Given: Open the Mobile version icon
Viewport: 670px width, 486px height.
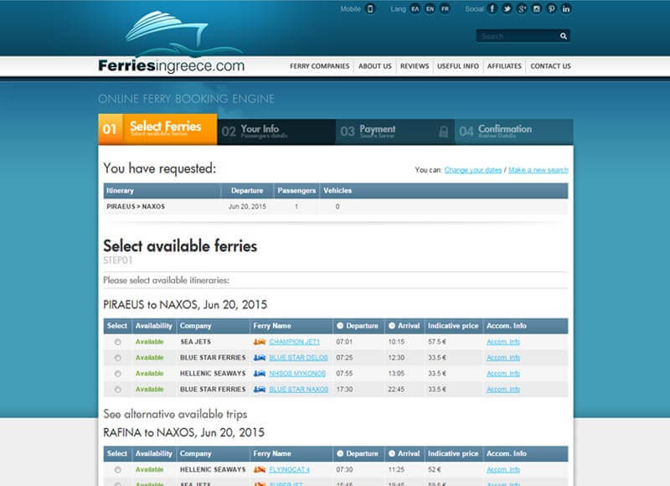Looking at the screenshot, I should point(370,8).
